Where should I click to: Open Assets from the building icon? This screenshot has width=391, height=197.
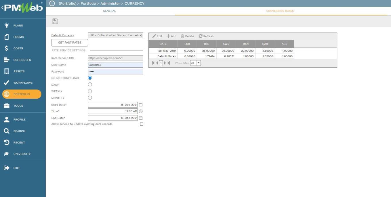pos(6,71)
